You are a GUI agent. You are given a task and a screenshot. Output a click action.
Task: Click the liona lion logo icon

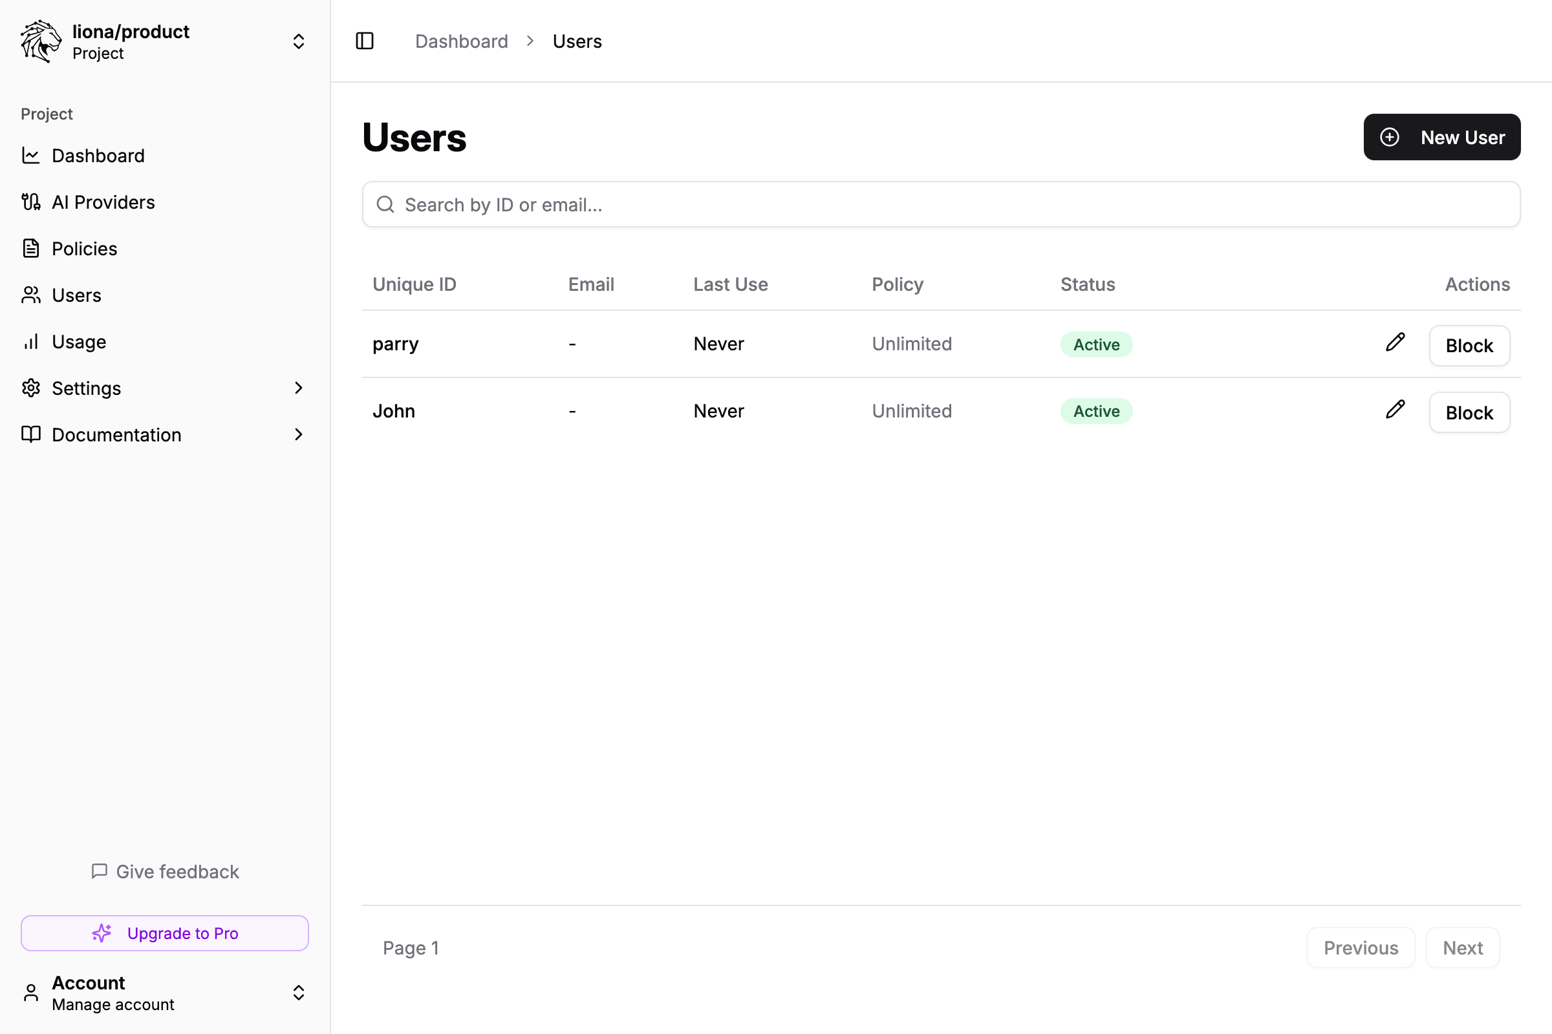(x=41, y=41)
